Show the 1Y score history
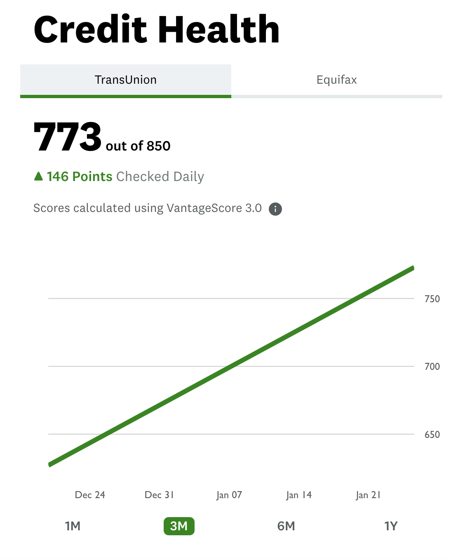Image resolution: width=451 pixels, height=560 pixels. (391, 526)
